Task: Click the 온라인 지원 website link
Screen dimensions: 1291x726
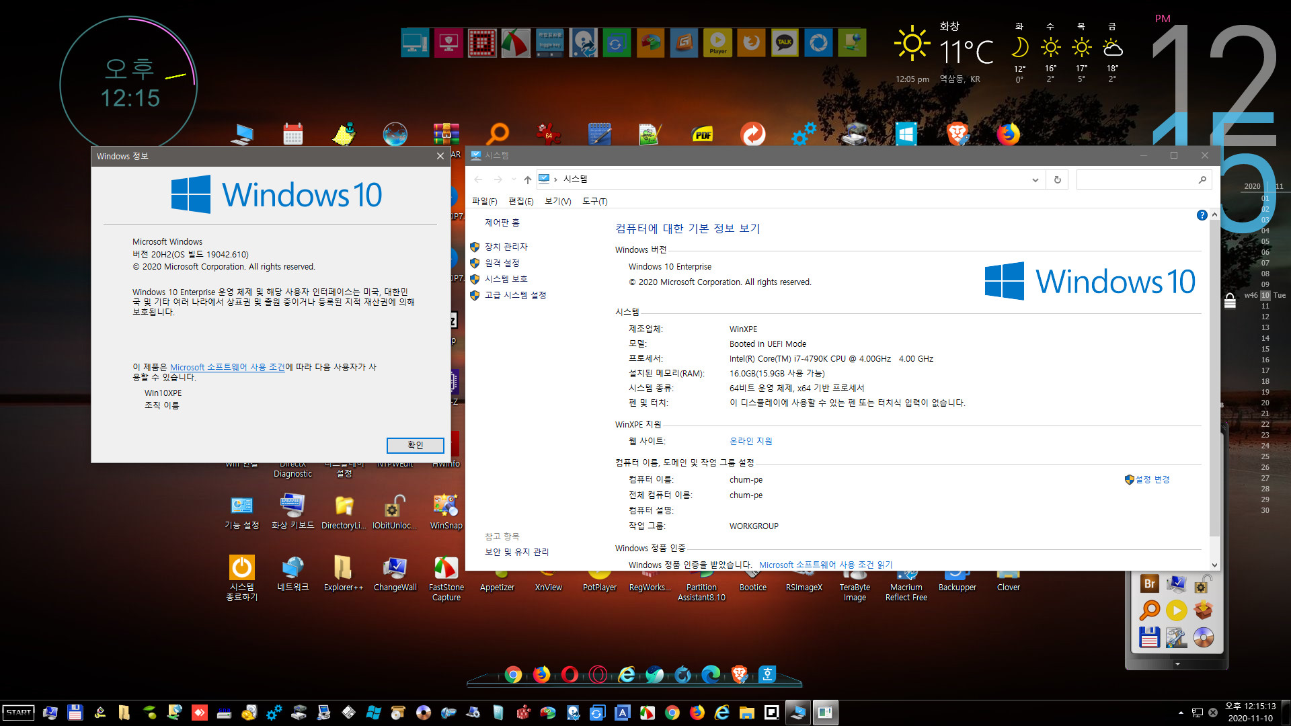Action: (750, 441)
